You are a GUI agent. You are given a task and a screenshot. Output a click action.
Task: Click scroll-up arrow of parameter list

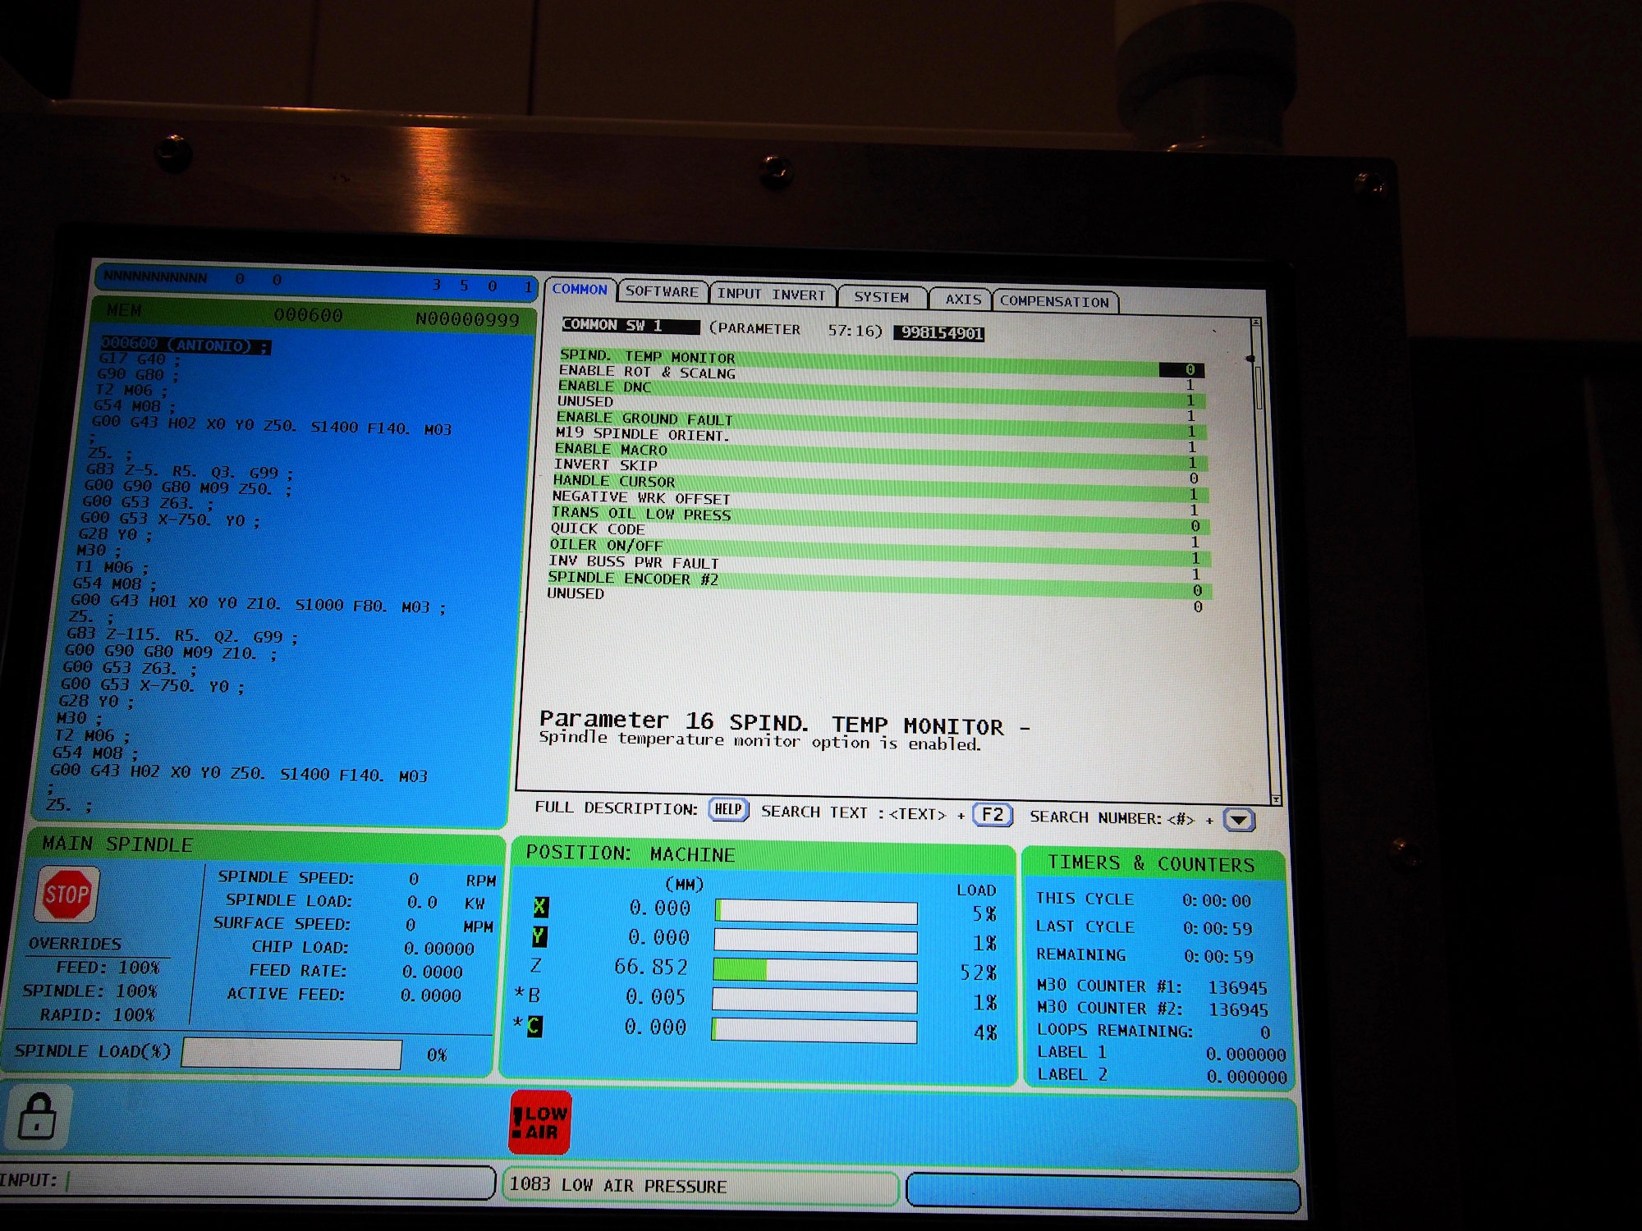pos(1255,323)
